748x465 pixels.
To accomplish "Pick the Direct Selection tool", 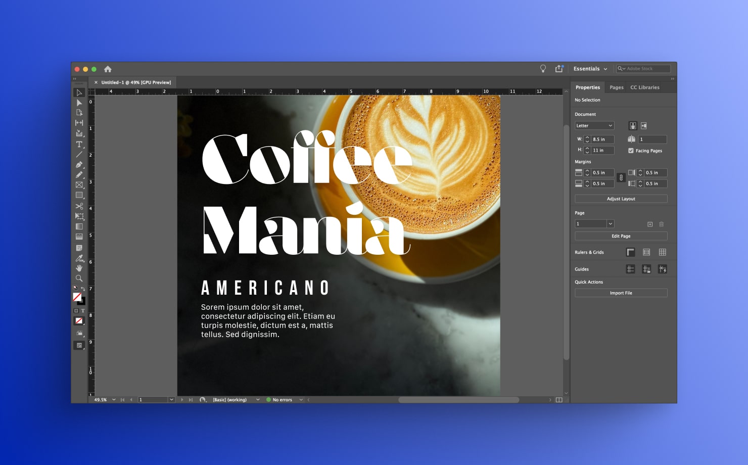I will pos(79,103).
